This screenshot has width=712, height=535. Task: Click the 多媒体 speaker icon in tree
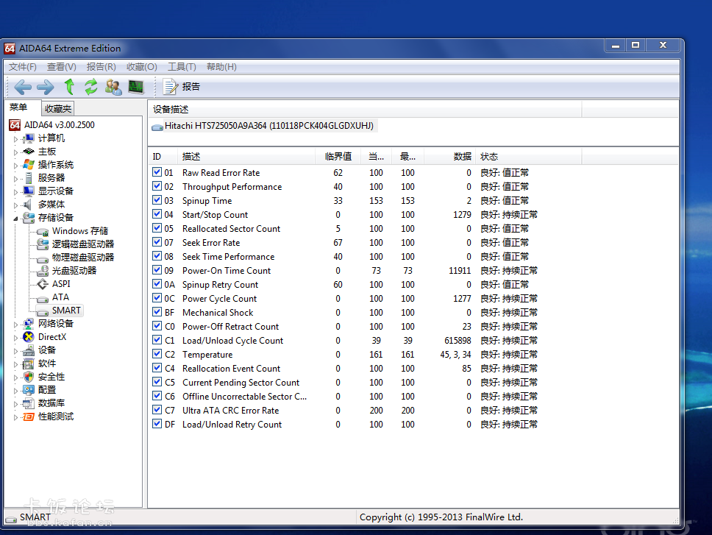click(28, 204)
